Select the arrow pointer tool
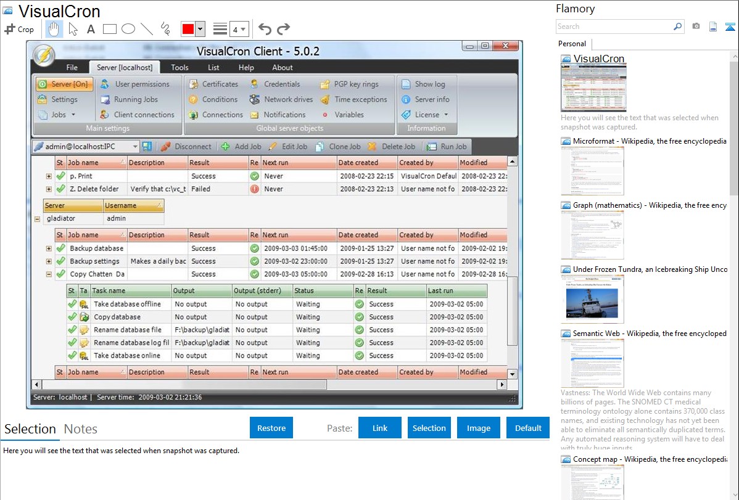 [73, 29]
